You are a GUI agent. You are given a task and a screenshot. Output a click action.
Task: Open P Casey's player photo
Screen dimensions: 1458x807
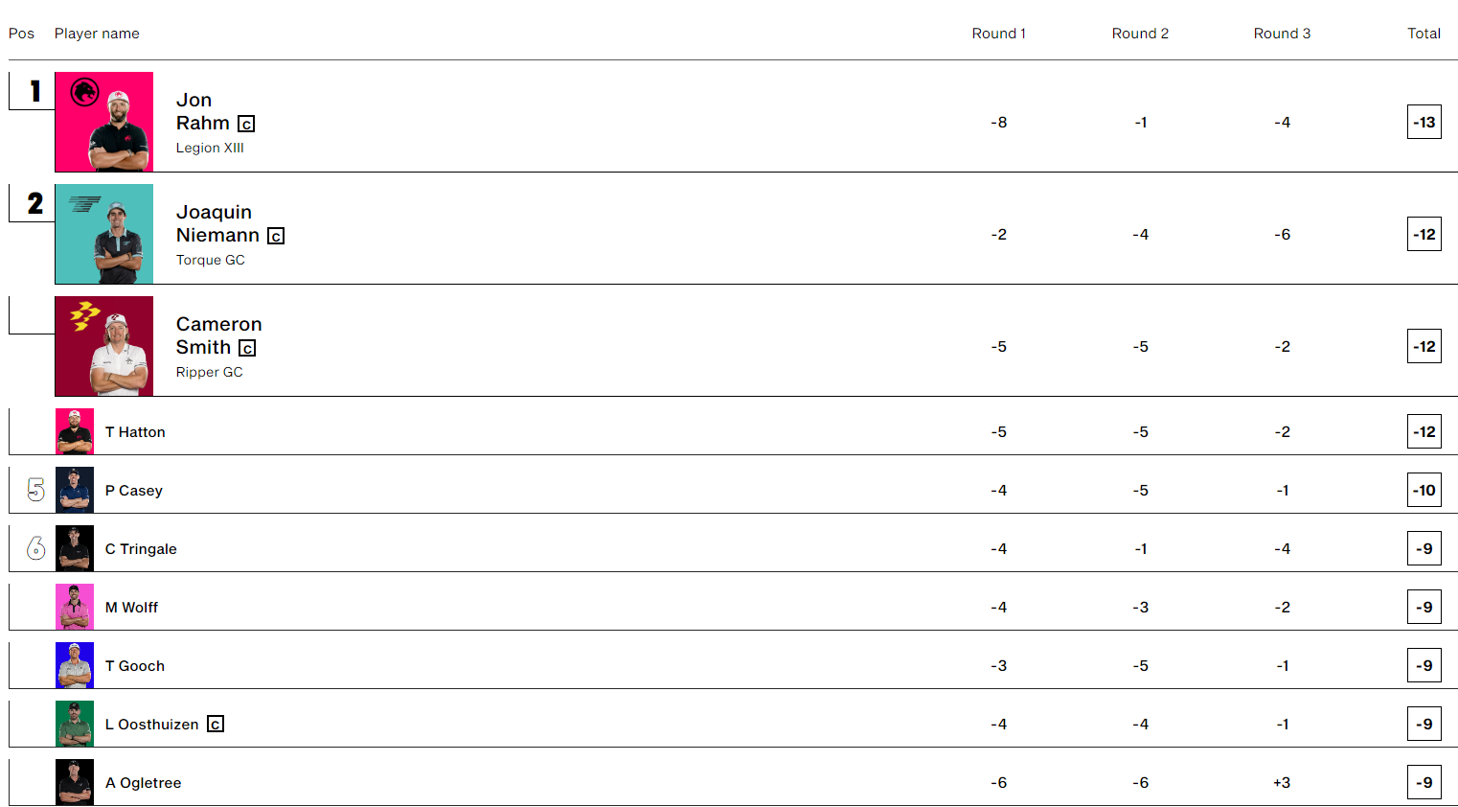click(x=75, y=490)
